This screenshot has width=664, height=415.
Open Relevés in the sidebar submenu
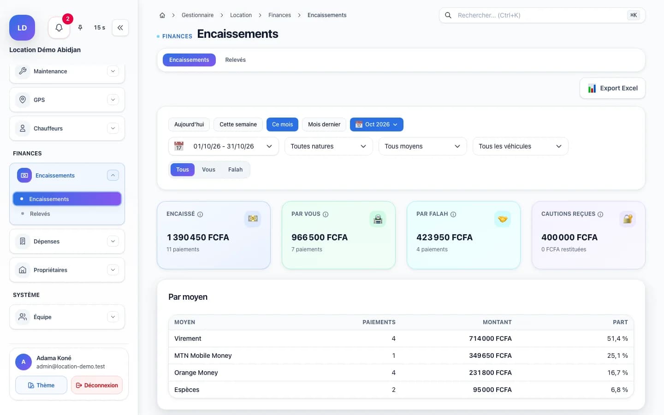pyautogui.click(x=67, y=214)
